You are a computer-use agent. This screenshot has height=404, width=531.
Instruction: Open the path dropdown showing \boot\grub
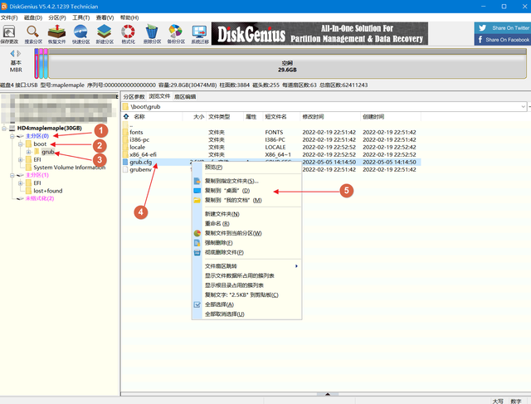click(524, 107)
